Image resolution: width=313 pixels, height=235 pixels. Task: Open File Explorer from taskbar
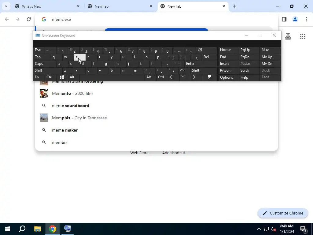[x=37, y=229]
